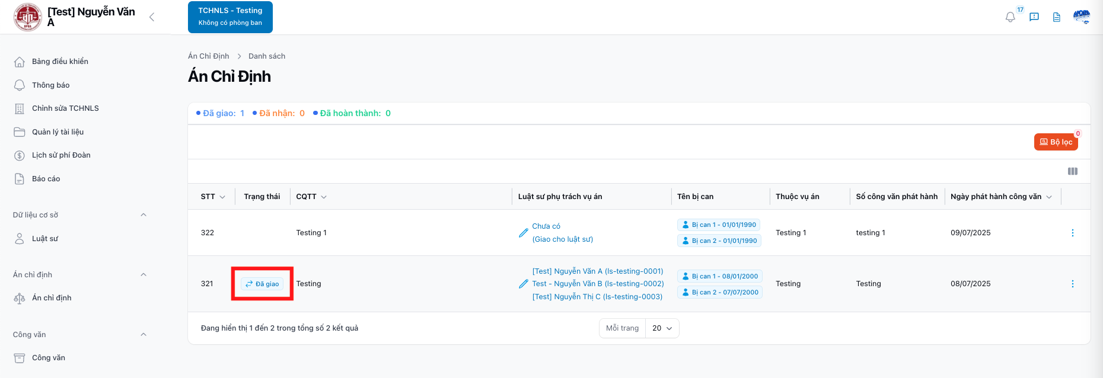Click edit pencil for row 322 lawyer
The width and height of the screenshot is (1103, 378).
(x=523, y=233)
